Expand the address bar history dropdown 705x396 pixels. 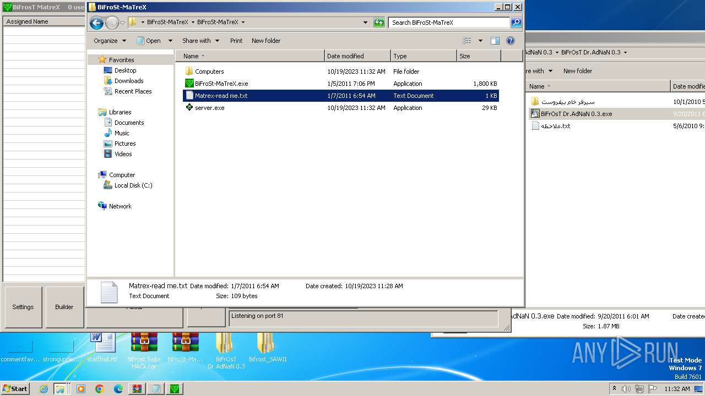[365, 23]
